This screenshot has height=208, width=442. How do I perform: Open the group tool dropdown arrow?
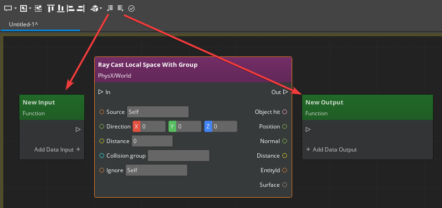pyautogui.click(x=30, y=8)
